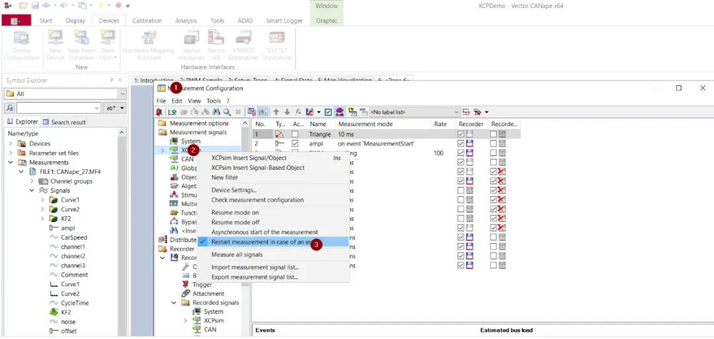714x339 pixels.
Task: Select Export measurement signal list...
Action: (x=255, y=277)
